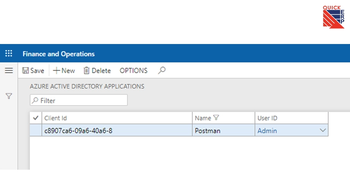Click the User ID column header
The height and width of the screenshot is (196, 350).
pos(291,118)
